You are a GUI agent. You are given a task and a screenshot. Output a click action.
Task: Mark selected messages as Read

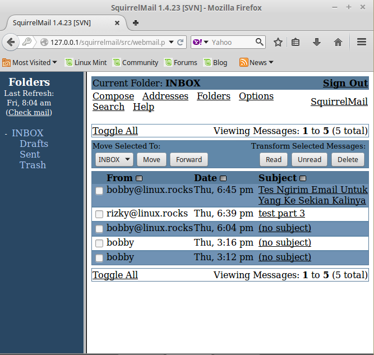click(x=274, y=159)
